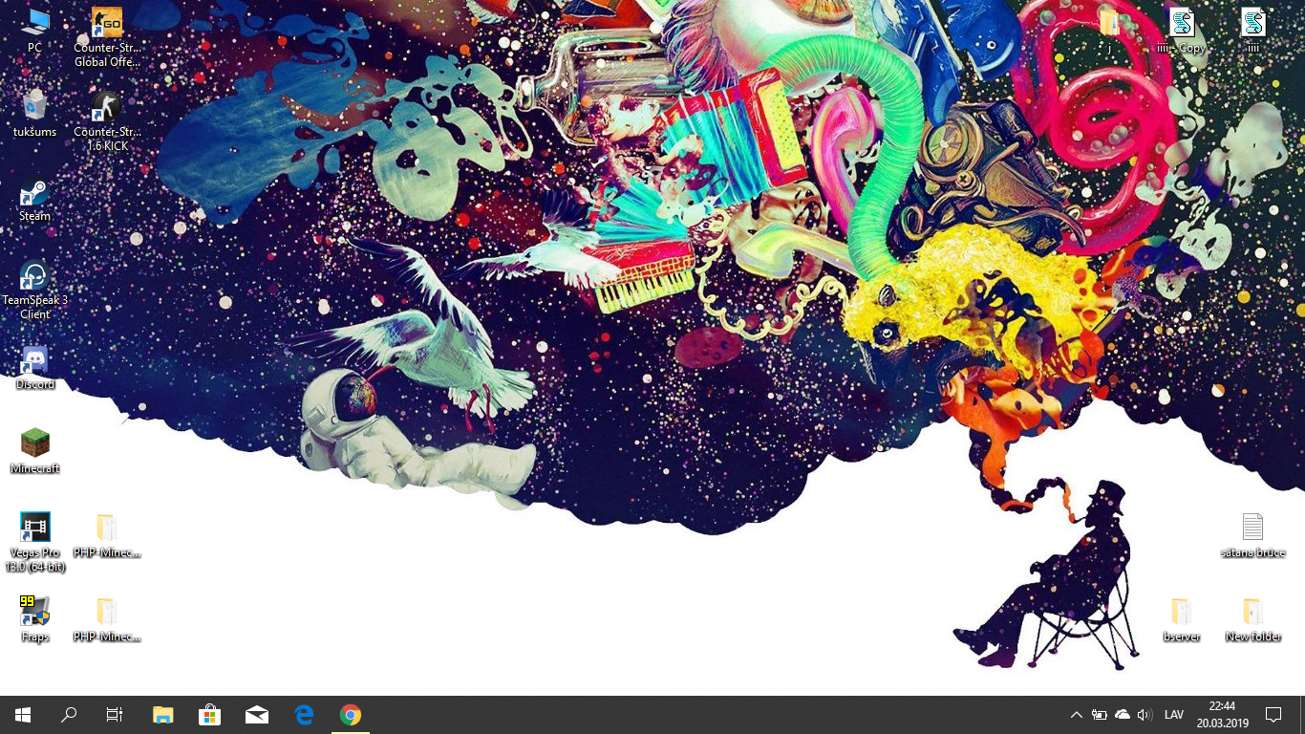The image size is (1305, 734).
Task: Select the Discord desktop shortcut
Action: coord(35,367)
